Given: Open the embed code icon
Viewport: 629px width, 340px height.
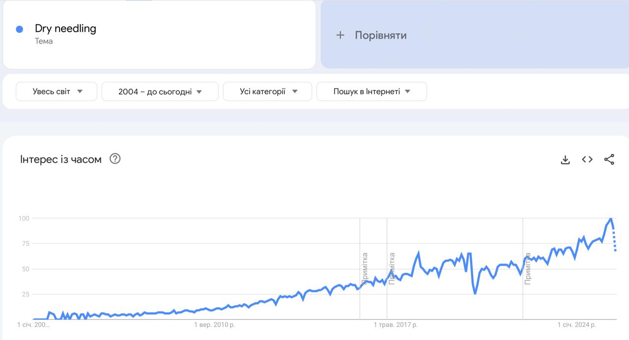Looking at the screenshot, I should tap(587, 159).
